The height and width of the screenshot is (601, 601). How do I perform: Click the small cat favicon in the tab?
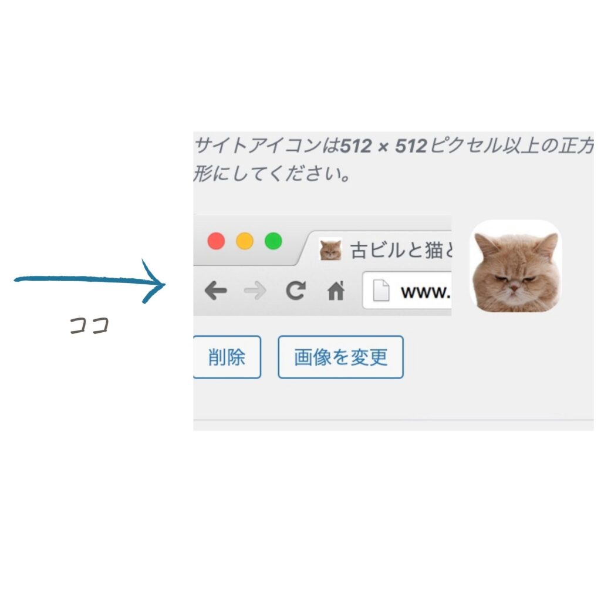(x=330, y=249)
